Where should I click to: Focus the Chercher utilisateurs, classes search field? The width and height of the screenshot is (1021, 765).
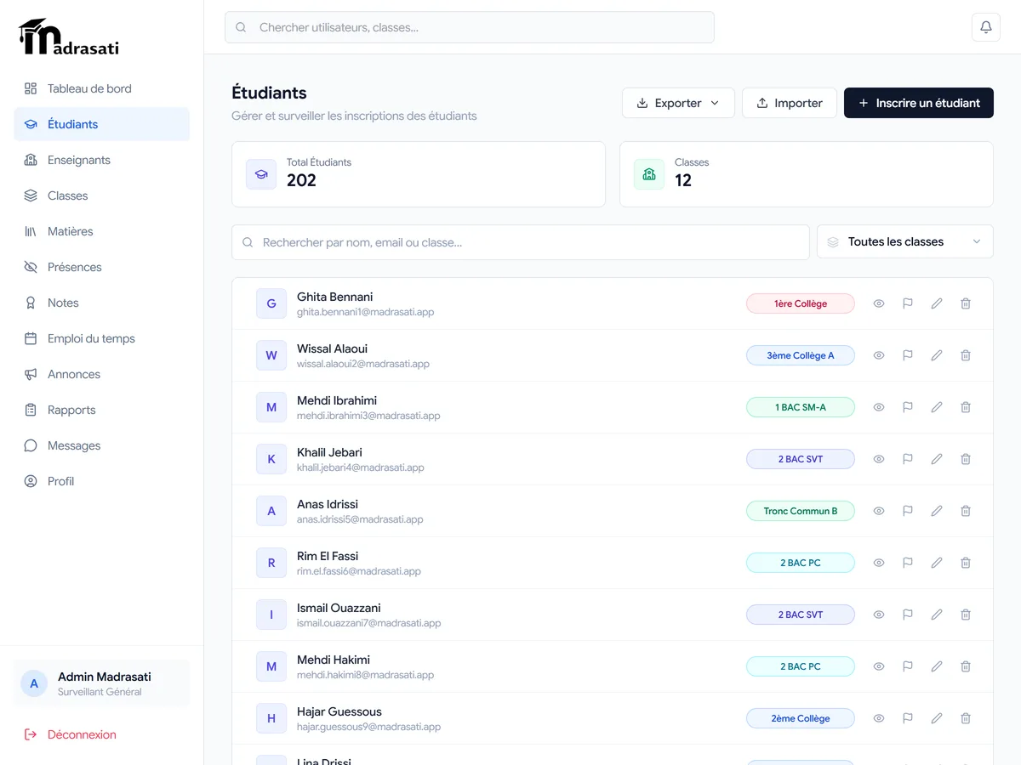pos(470,27)
